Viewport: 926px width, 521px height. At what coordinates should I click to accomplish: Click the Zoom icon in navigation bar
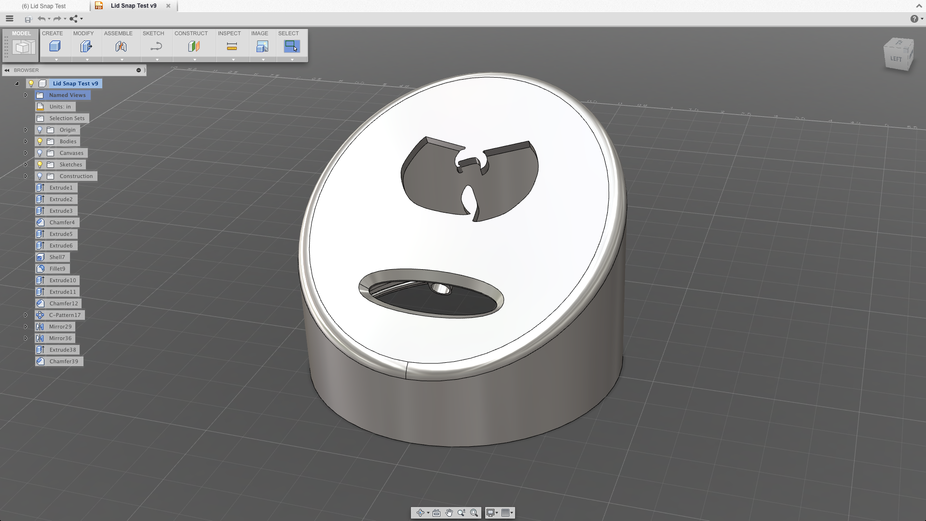pyautogui.click(x=462, y=513)
